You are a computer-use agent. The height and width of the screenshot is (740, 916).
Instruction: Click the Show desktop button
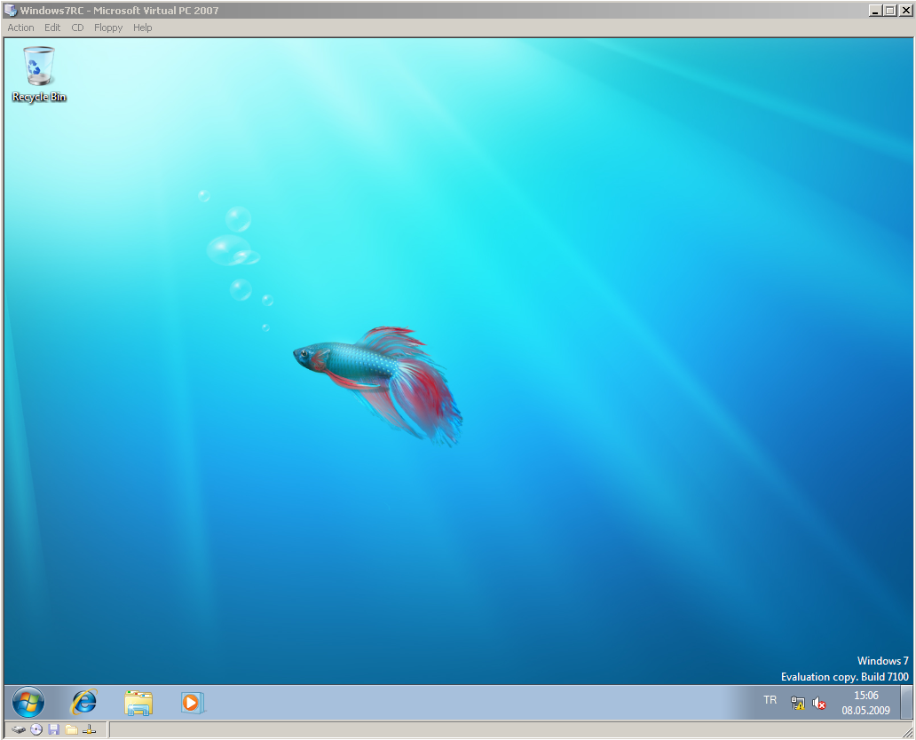pos(906,702)
